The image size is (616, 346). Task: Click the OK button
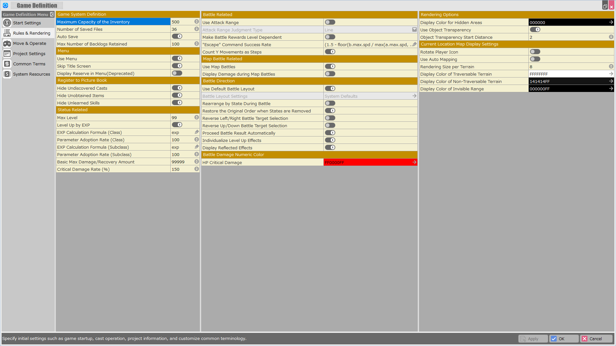click(564, 339)
